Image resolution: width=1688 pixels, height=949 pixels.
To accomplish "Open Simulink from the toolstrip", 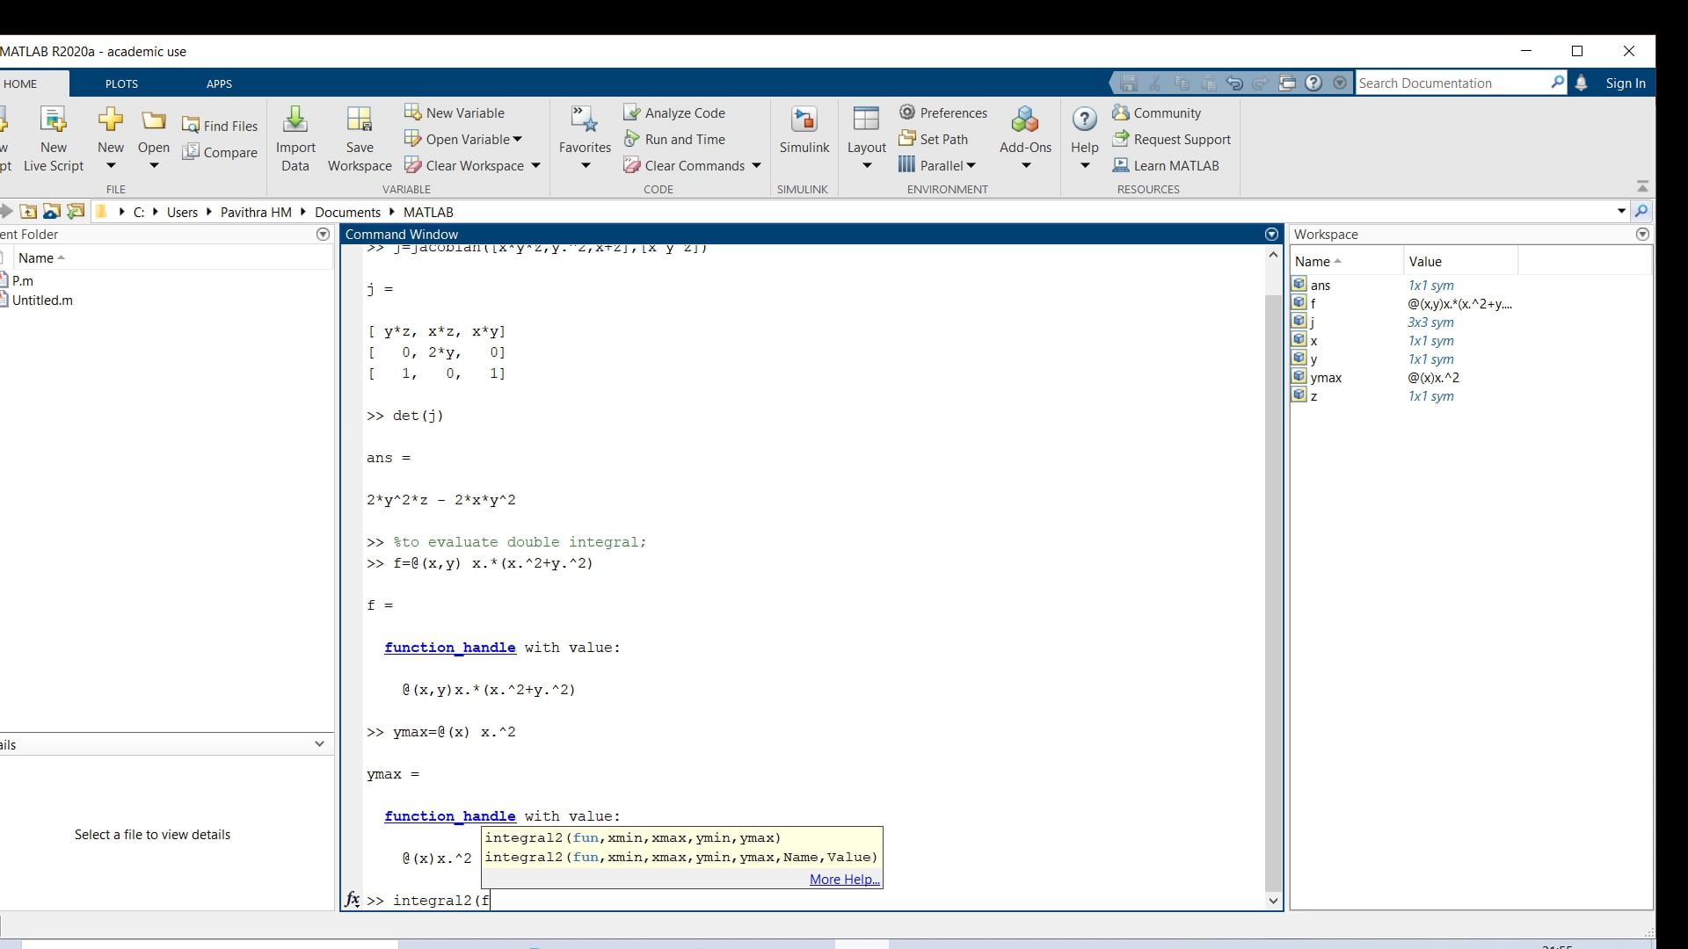I will (804, 132).
